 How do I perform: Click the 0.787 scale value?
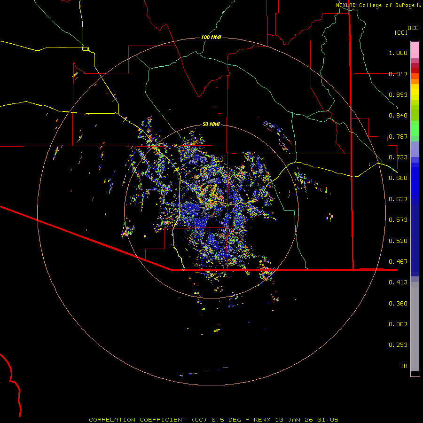[x=398, y=136]
